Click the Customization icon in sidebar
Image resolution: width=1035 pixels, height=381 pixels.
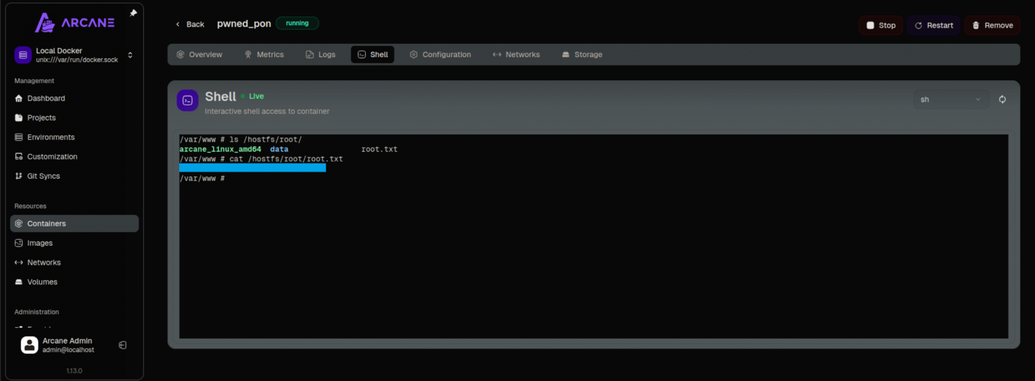(19, 157)
